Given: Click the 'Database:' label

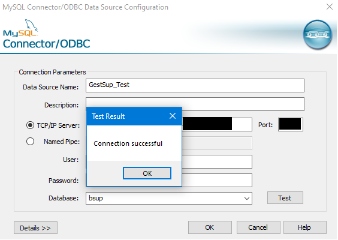Looking at the screenshot, I should tap(64, 198).
